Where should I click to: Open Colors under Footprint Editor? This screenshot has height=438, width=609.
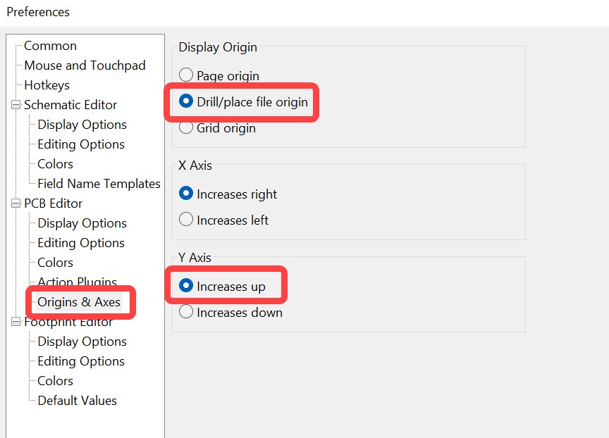[55, 381]
